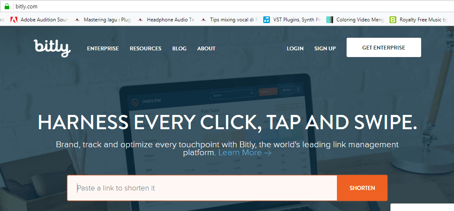Open the ABOUT page
454x211 pixels.
coord(206,48)
